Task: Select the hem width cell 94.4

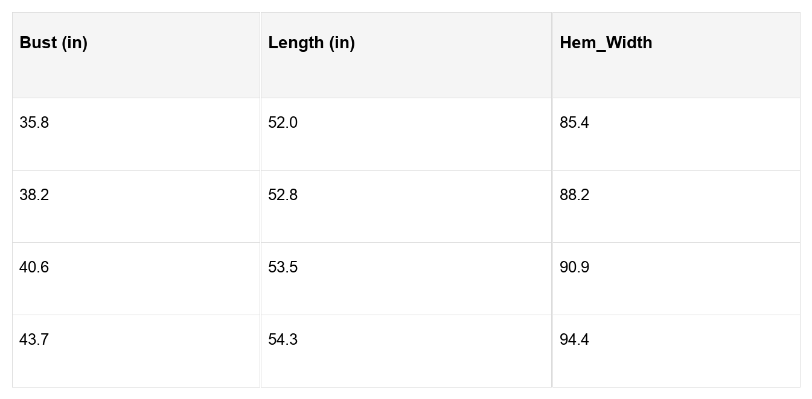Action: pyautogui.click(x=574, y=340)
